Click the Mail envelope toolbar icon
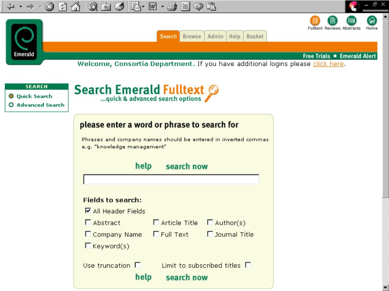Image resolution: width=389 pixels, height=291 pixels. pyautogui.click(x=136, y=6)
